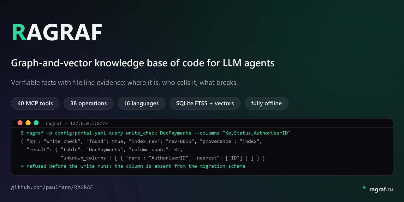
Task: Select the "40 MCP tools" badge
Action: click(35, 103)
